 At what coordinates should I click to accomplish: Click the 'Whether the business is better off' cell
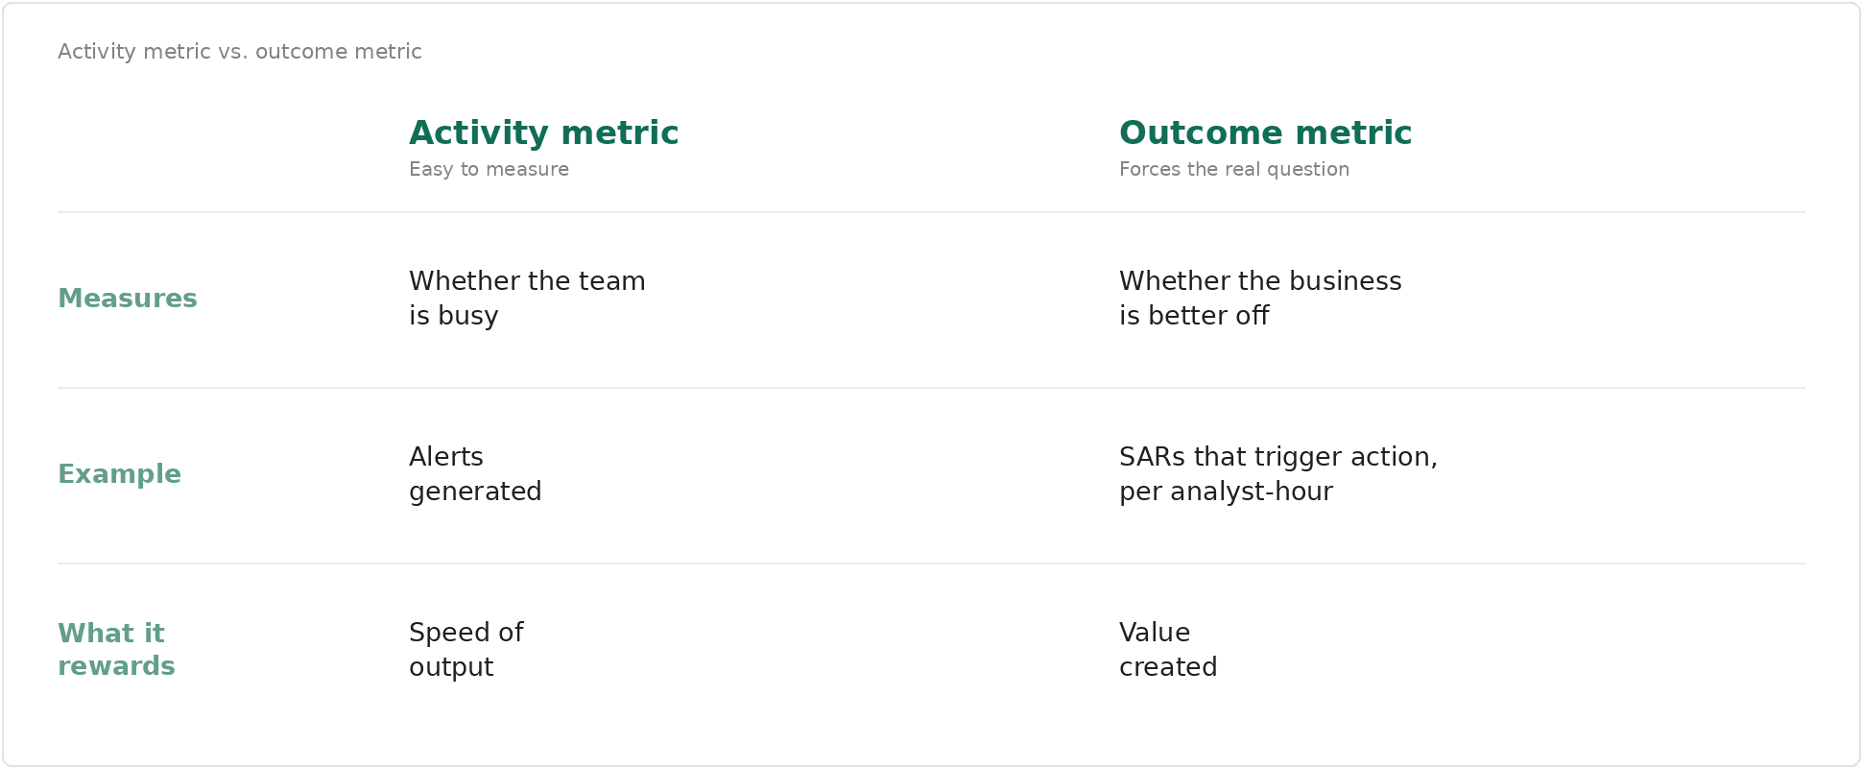[1260, 299]
